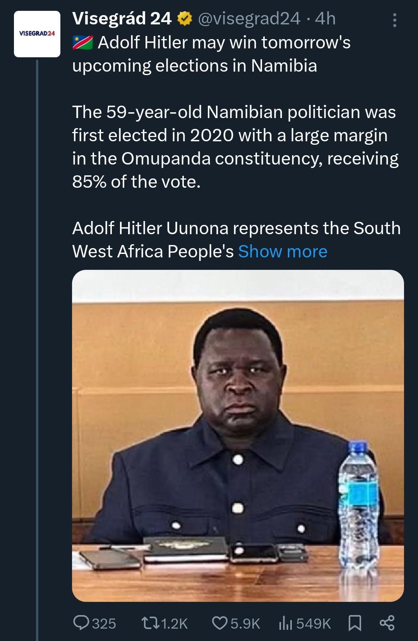
Task: Click the repost arrows icon
Action: tap(149, 623)
